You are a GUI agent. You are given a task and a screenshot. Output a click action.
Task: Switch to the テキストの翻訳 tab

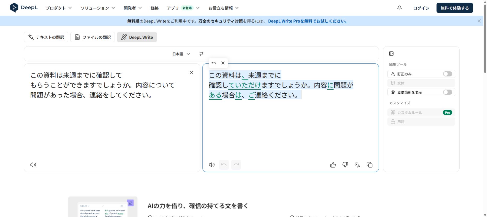tap(46, 37)
